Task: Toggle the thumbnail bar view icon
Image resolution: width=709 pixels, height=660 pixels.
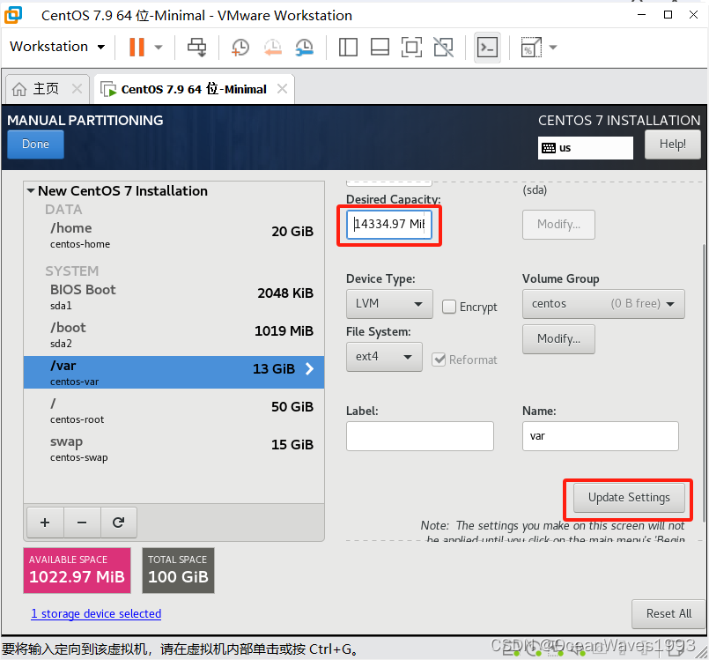Action: (380, 47)
